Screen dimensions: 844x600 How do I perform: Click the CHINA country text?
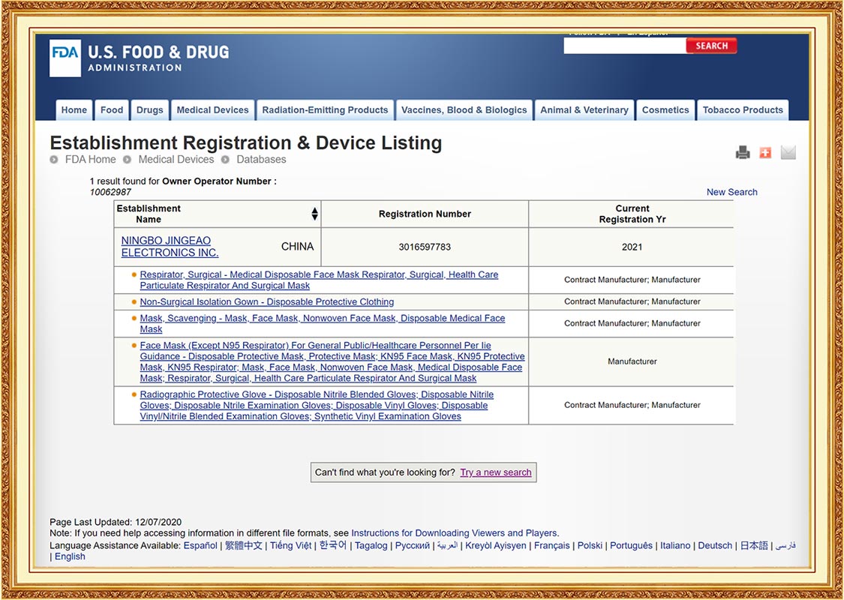(x=297, y=247)
